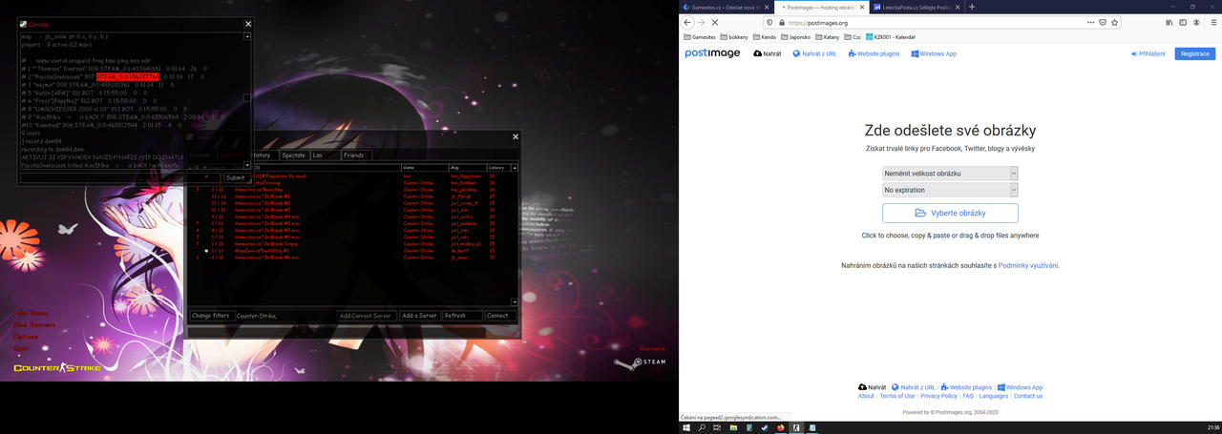The image size is (1222, 434).
Task: Open taskbar search magnifier
Action: [x=702, y=427]
